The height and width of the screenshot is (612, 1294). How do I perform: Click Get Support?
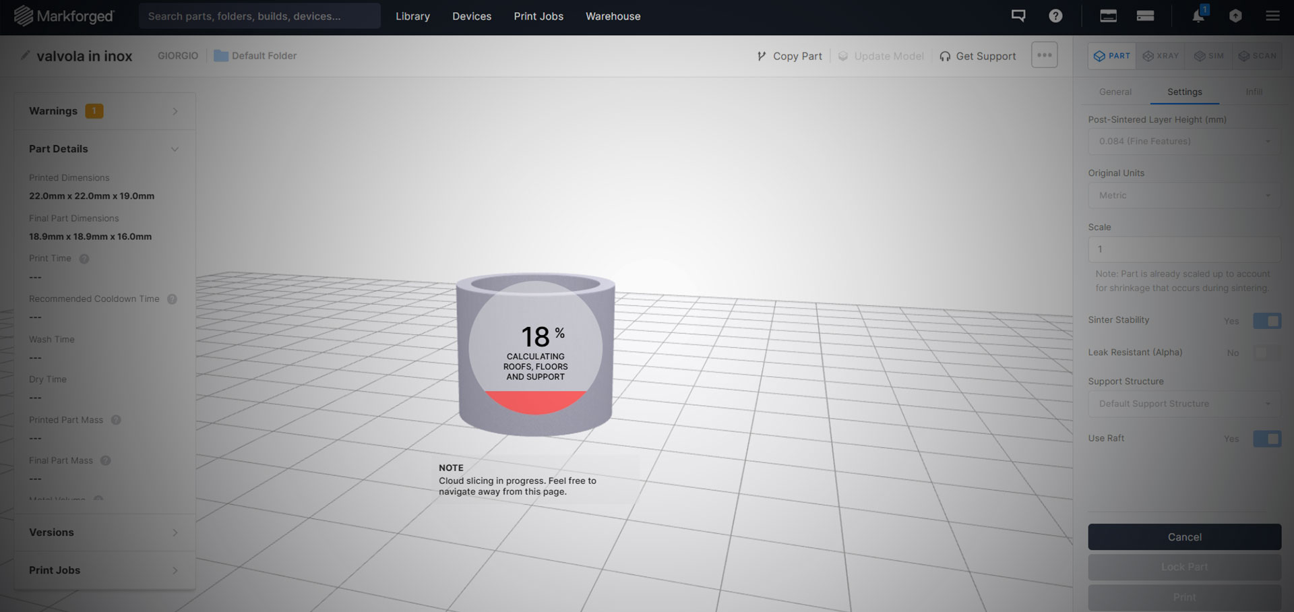tap(978, 56)
